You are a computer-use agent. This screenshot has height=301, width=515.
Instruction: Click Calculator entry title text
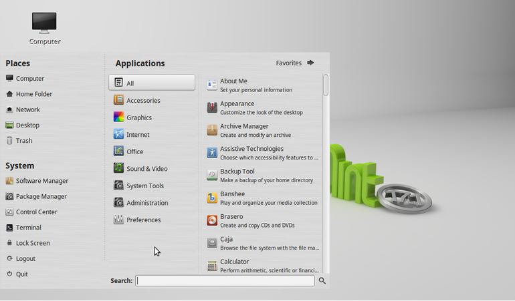tap(235, 262)
